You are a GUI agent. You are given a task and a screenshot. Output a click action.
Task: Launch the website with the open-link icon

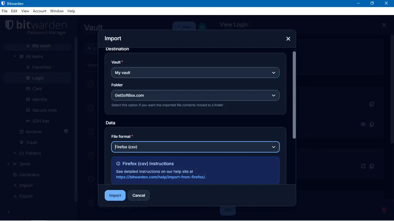[x=363, y=166]
